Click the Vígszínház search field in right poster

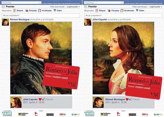(104, 3)
